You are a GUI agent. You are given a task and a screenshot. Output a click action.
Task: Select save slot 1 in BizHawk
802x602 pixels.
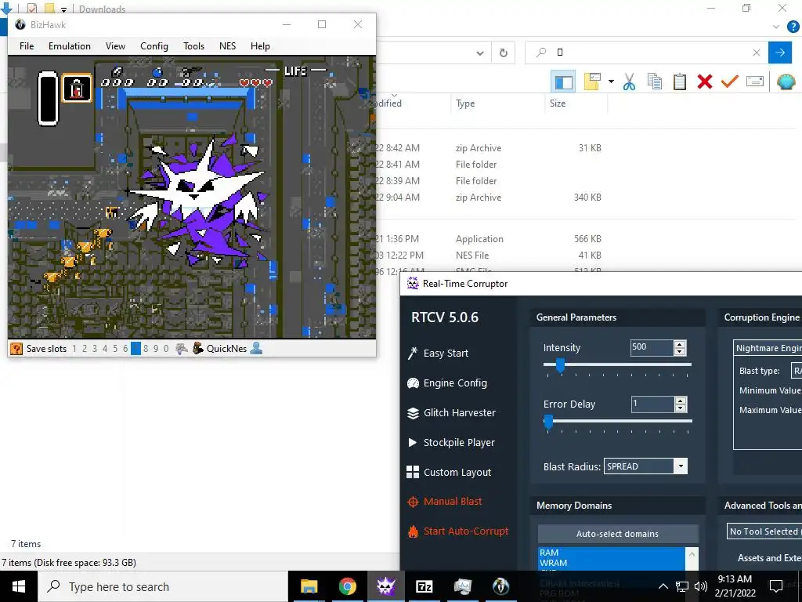[x=74, y=349]
